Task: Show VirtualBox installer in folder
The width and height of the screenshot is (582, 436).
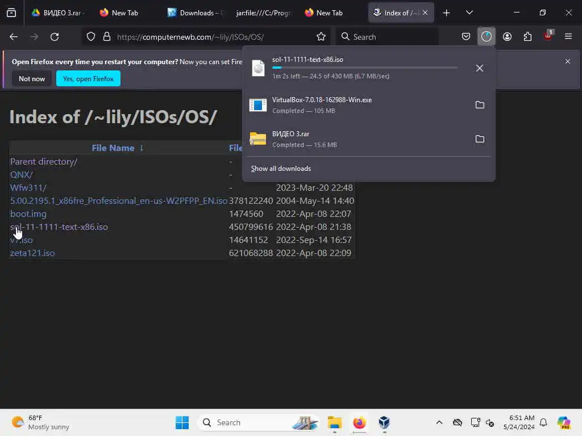Action: click(x=480, y=105)
